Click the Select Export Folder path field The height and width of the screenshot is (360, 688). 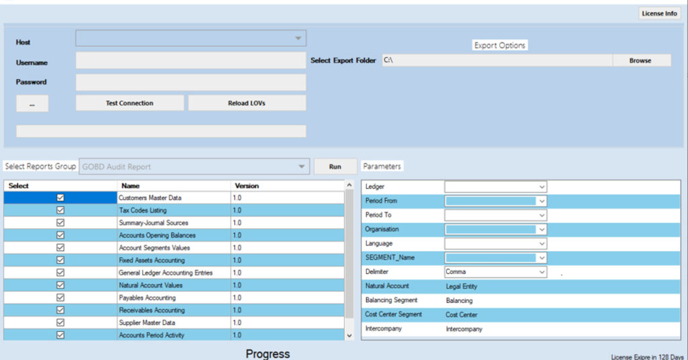pos(496,60)
